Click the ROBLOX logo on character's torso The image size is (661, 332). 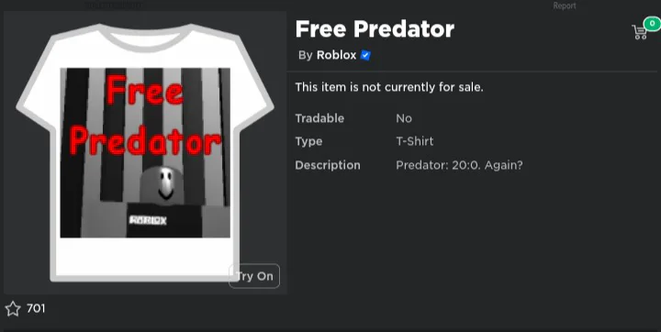click(148, 220)
